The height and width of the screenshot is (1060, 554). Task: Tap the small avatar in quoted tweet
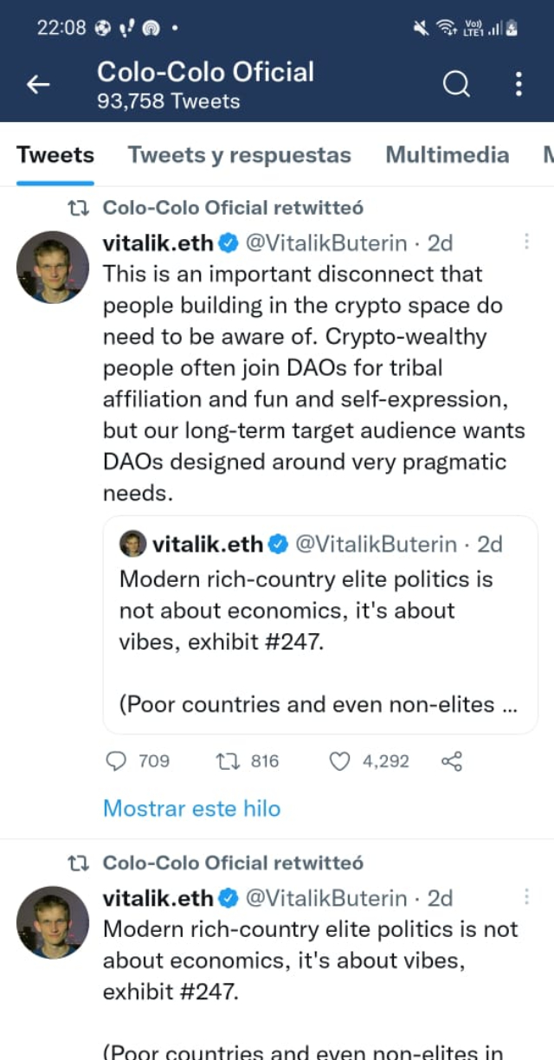pyautogui.click(x=132, y=544)
